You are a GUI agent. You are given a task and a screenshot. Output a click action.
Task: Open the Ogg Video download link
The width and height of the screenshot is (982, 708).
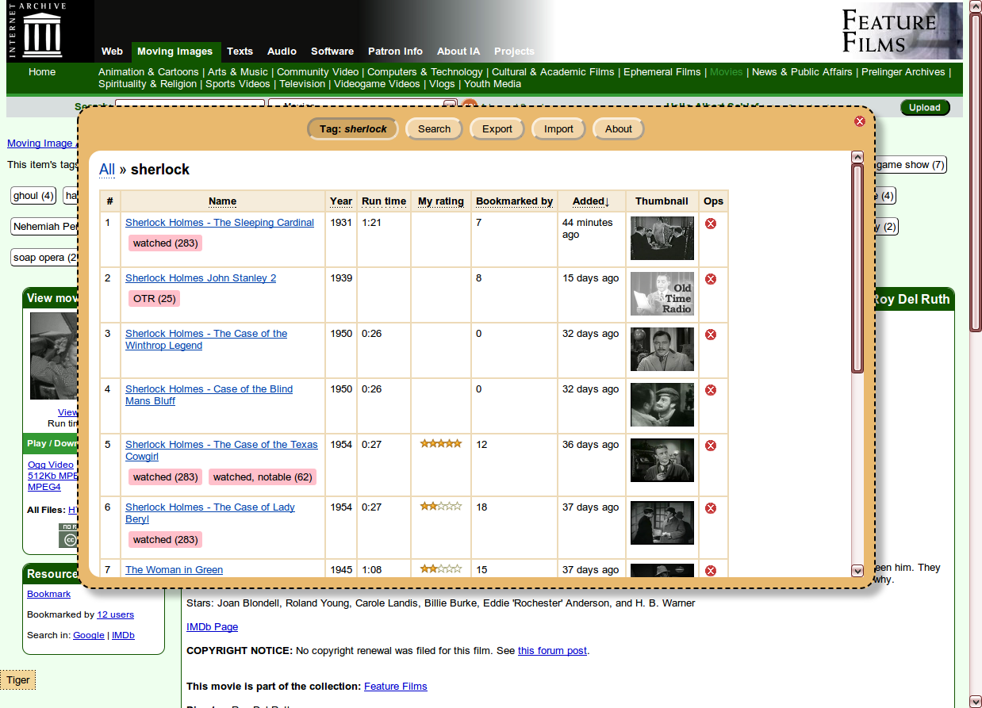tap(51, 465)
